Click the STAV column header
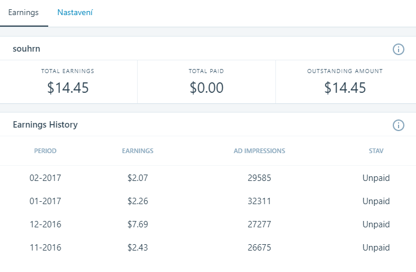Viewport: 416px width, 272px height. pos(376,151)
